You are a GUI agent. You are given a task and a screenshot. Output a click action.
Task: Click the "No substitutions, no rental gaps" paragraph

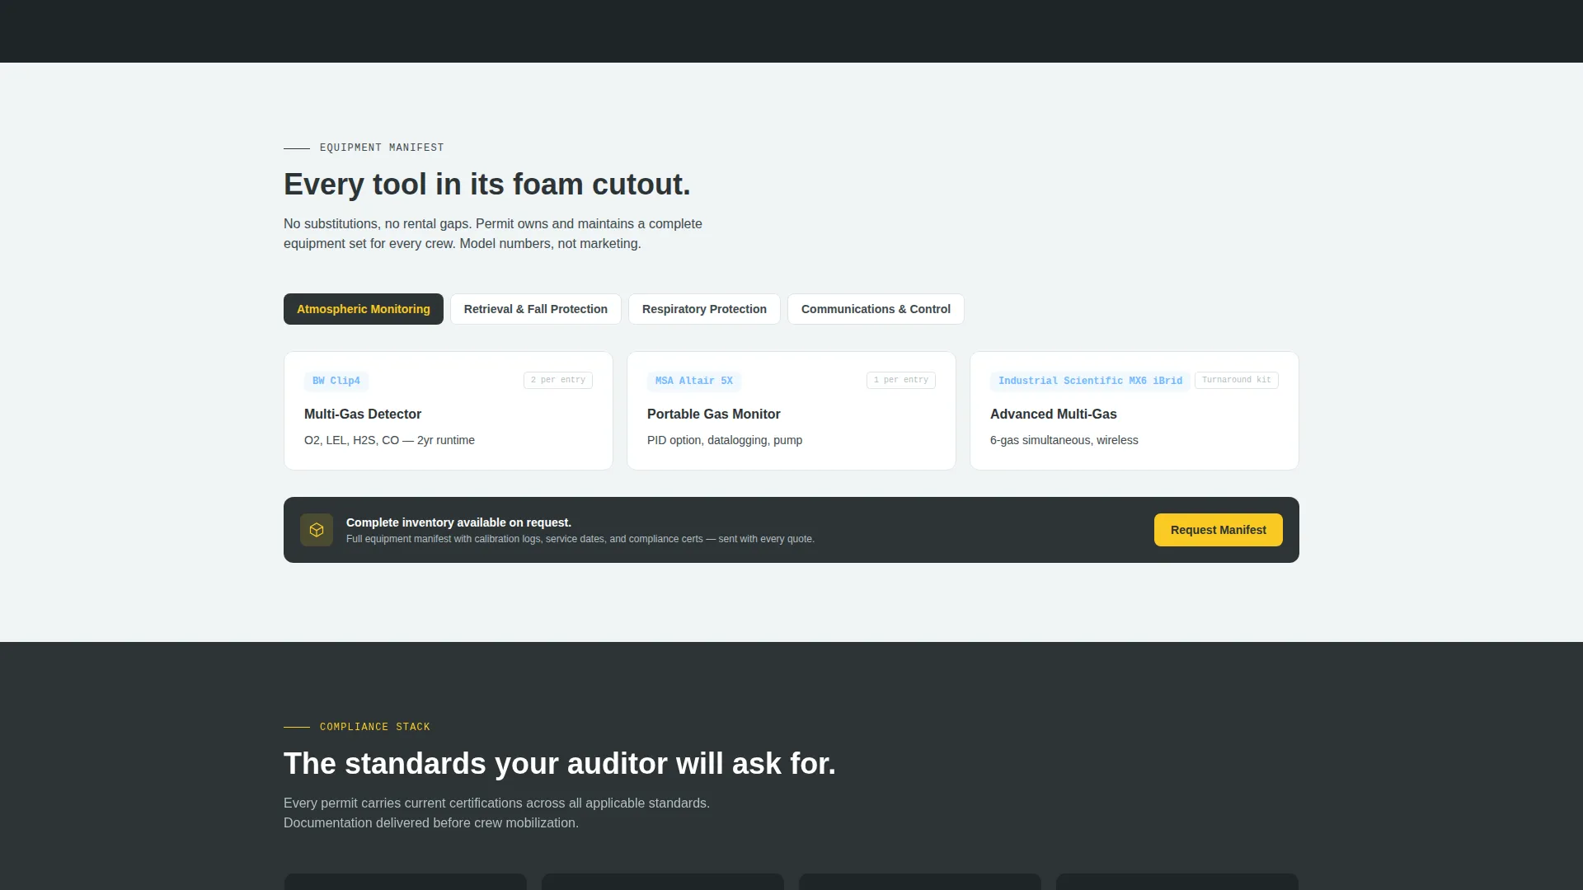493,233
